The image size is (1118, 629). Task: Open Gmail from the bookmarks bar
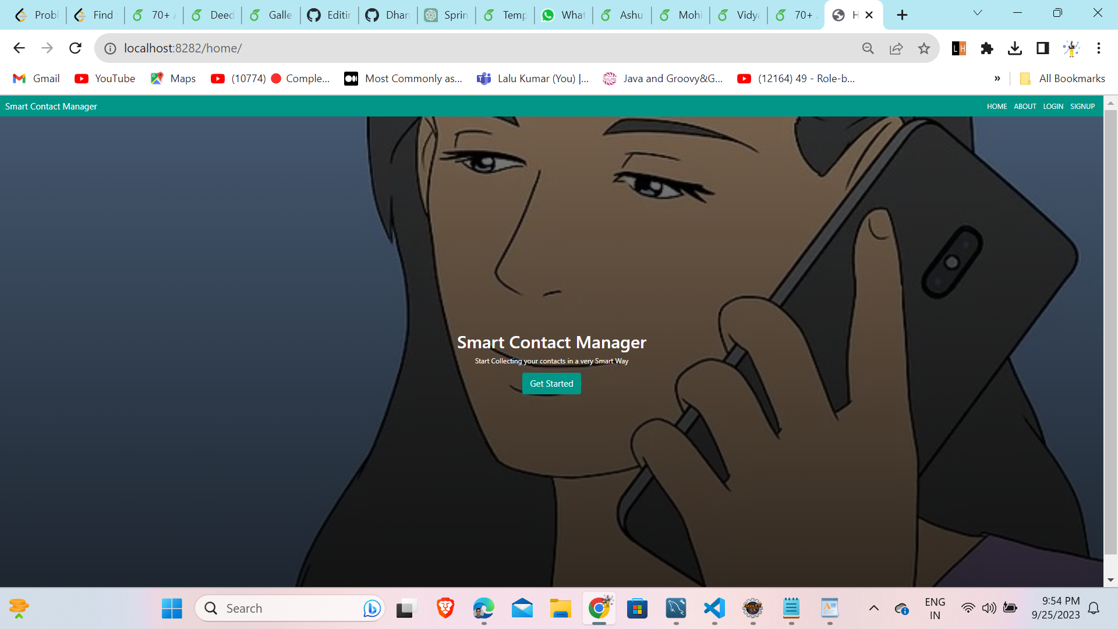tap(36, 78)
